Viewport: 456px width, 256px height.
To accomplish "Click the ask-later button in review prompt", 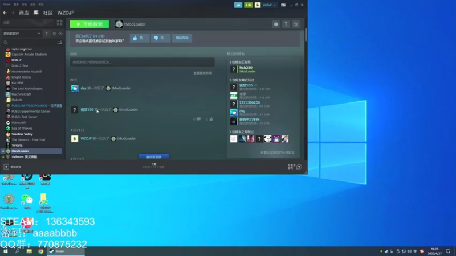I will pyautogui.click(x=182, y=38).
